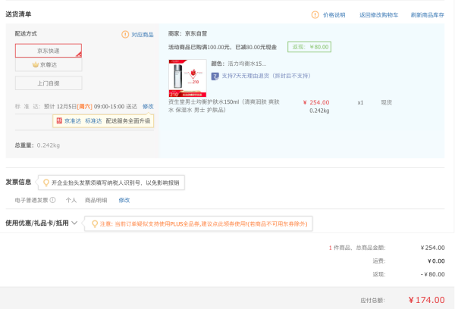Click product price ¥254.00
Screen dimensions: 455x309
pos(316,102)
